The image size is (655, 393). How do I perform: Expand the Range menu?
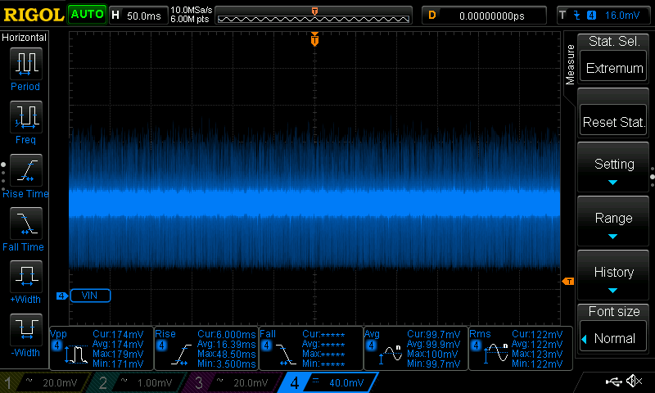613,221
